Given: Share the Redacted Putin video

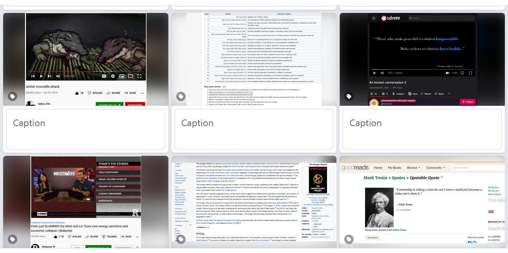Looking at the screenshot, I should click(x=92, y=236).
